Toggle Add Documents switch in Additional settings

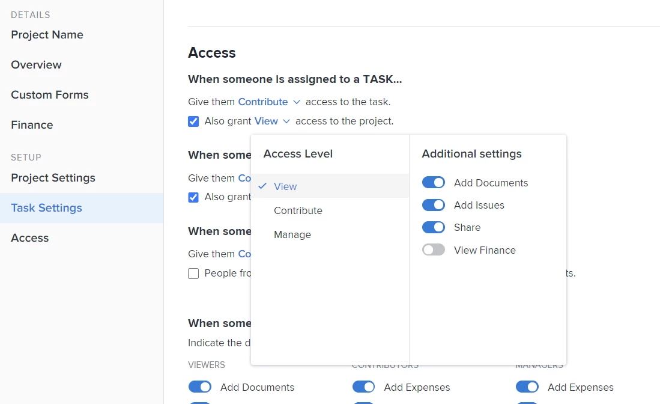click(x=433, y=183)
